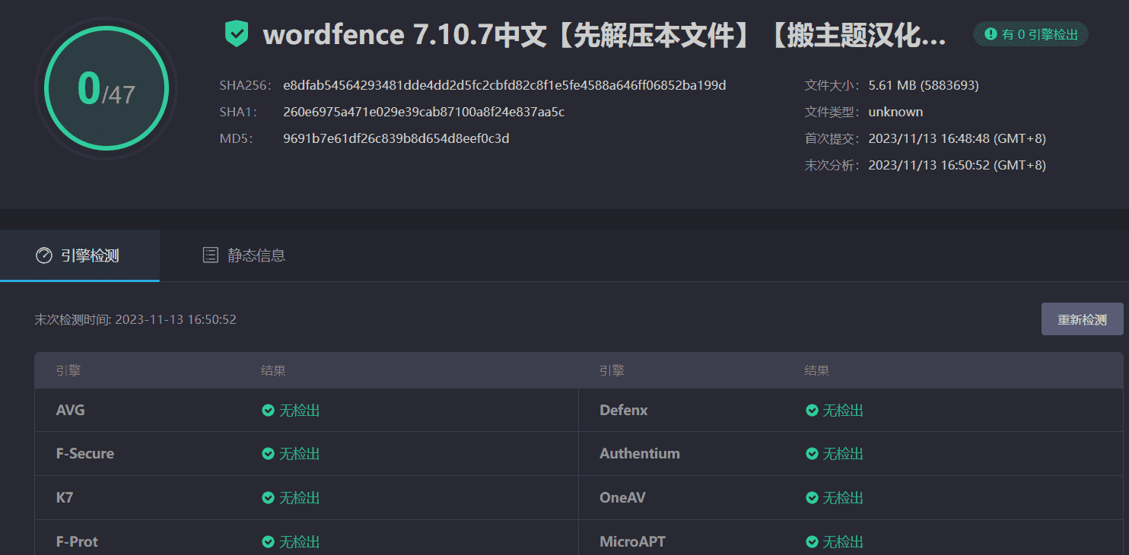Viewport: 1129px width, 555px height.
Task: Click the green check icon for Defenx
Action: pyautogui.click(x=812, y=411)
